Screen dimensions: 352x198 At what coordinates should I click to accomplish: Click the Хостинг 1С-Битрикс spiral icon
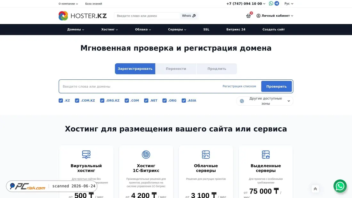[x=146, y=154]
